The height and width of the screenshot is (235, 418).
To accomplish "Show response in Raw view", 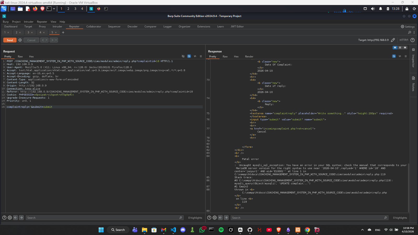I will click(225, 56).
